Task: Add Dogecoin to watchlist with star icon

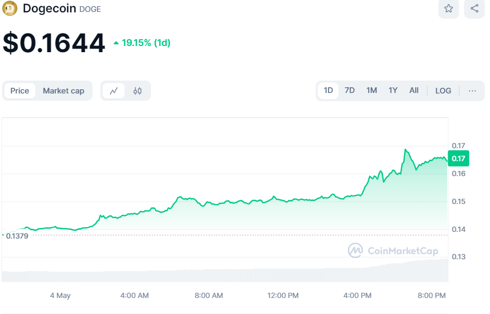Action: [449, 8]
